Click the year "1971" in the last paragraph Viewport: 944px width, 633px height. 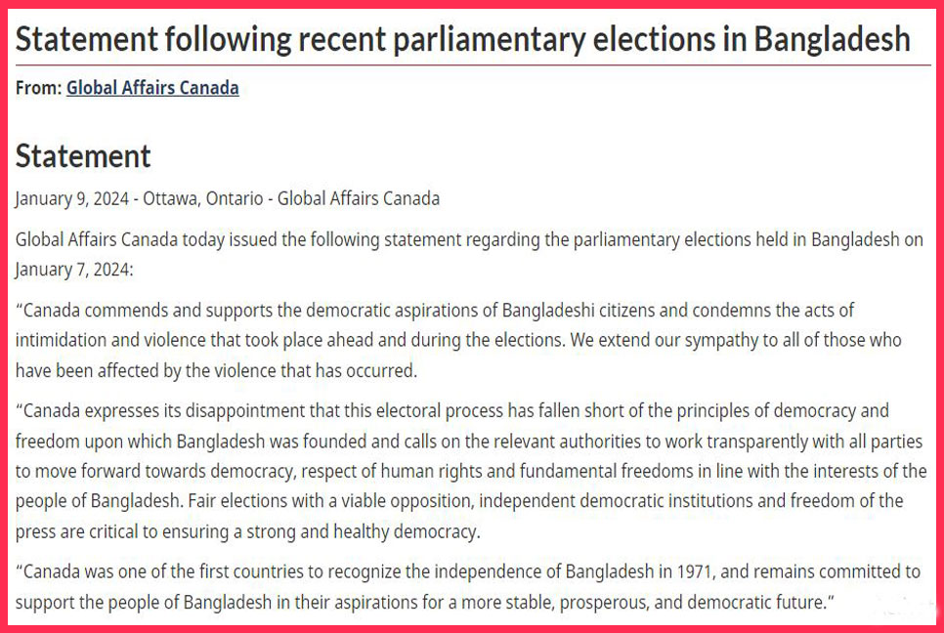point(696,571)
